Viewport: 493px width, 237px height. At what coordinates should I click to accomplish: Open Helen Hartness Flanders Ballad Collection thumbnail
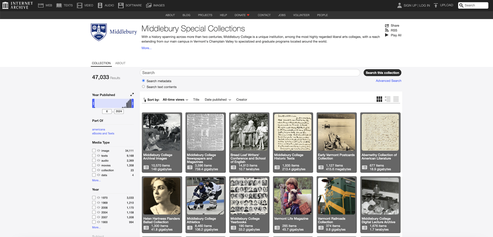point(162,196)
